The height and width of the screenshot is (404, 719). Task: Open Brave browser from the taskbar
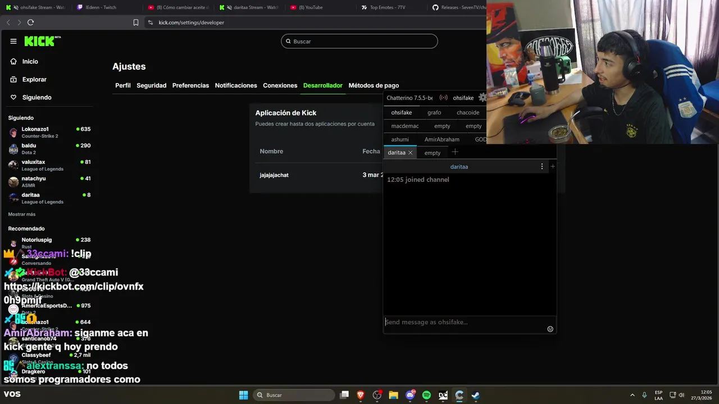point(361,395)
